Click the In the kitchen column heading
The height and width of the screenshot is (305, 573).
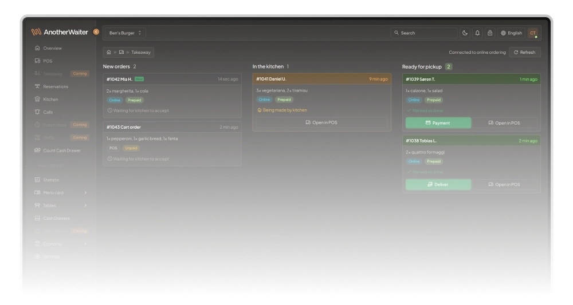click(268, 66)
